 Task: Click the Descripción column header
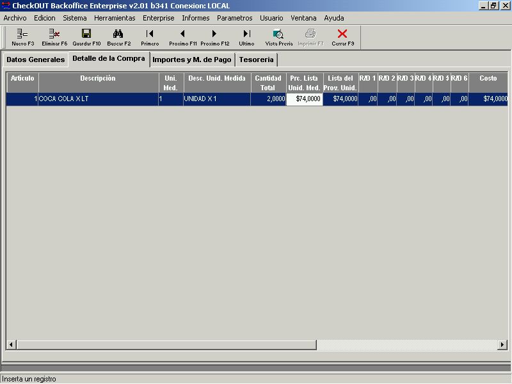coord(99,83)
